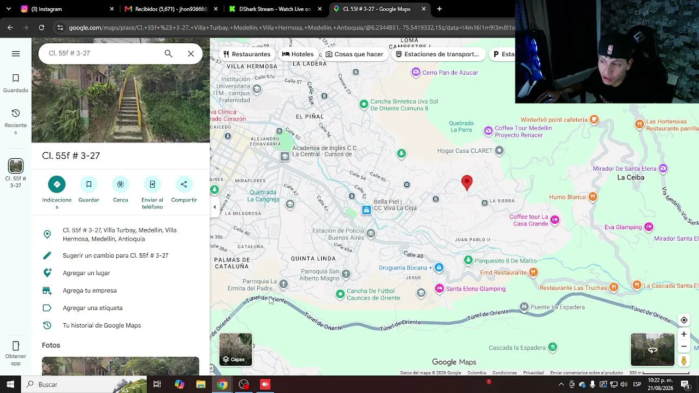Image resolution: width=699 pixels, height=393 pixels.
Task: Switch to the ElShark Stream tab
Action: (x=275, y=9)
